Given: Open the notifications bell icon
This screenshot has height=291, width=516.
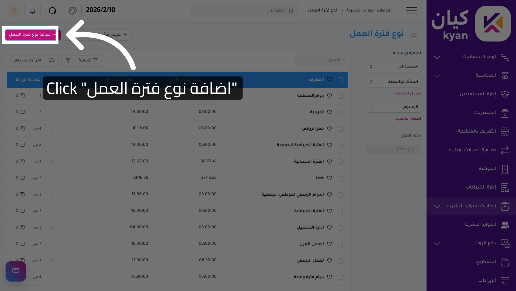Looking at the screenshot, I should point(32,11).
